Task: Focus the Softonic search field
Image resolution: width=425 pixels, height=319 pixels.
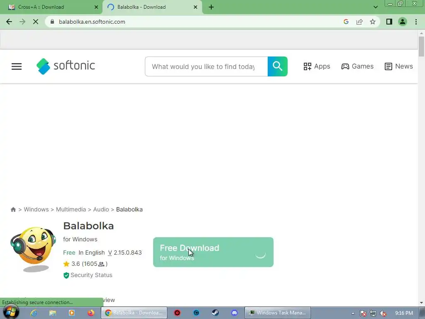Action: pyautogui.click(x=206, y=66)
